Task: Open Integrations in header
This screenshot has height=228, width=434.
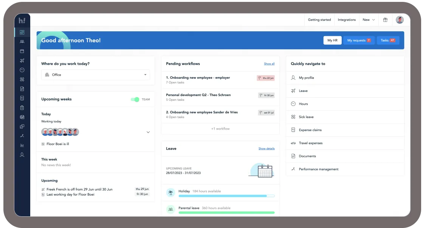Action: point(347,20)
